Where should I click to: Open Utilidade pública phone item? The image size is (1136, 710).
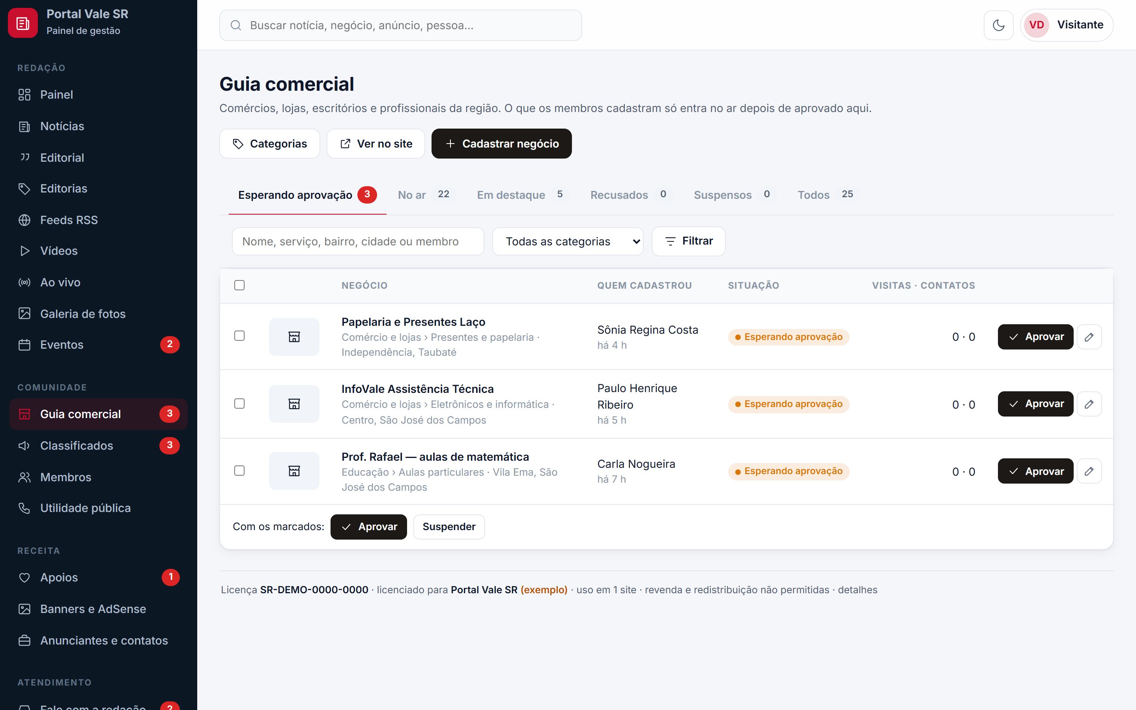tap(99, 508)
